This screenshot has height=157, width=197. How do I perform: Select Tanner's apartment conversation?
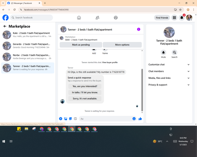click(x=28, y=68)
